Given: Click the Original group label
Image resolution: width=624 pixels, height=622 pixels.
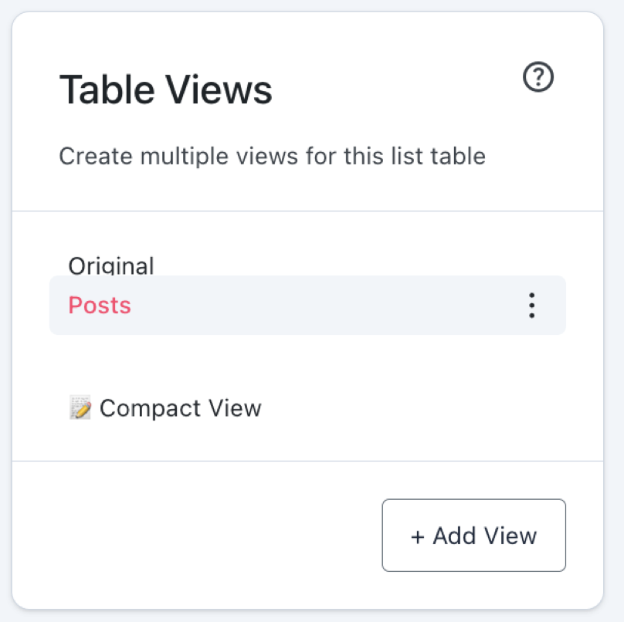Looking at the screenshot, I should click(x=111, y=266).
